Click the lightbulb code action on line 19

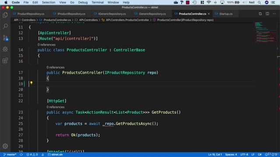coord(31,83)
